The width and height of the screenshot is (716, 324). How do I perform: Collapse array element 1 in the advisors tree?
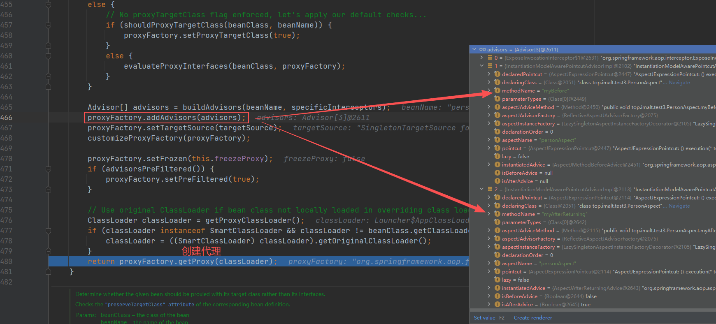[481, 66]
